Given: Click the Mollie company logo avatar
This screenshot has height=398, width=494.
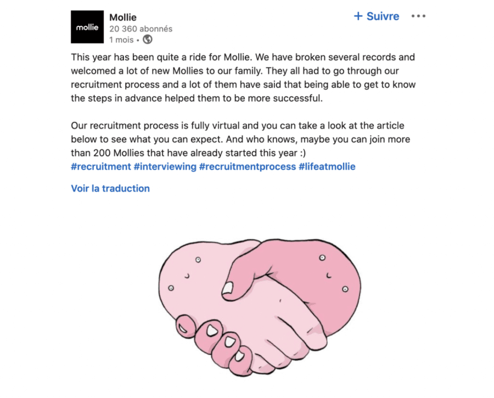Looking at the screenshot, I should tap(87, 26).
